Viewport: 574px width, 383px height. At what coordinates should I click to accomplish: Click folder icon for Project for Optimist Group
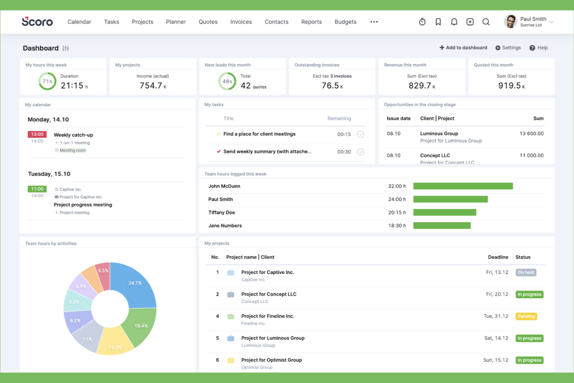pyautogui.click(x=231, y=360)
